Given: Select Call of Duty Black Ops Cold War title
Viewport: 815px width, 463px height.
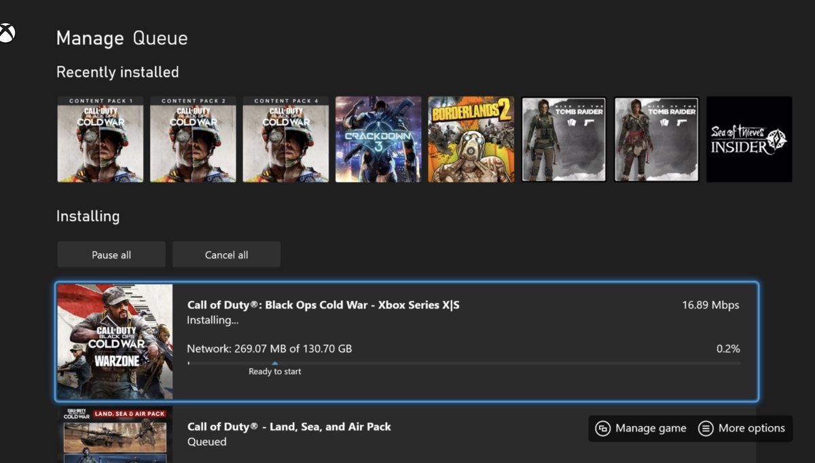Looking at the screenshot, I should (x=323, y=305).
